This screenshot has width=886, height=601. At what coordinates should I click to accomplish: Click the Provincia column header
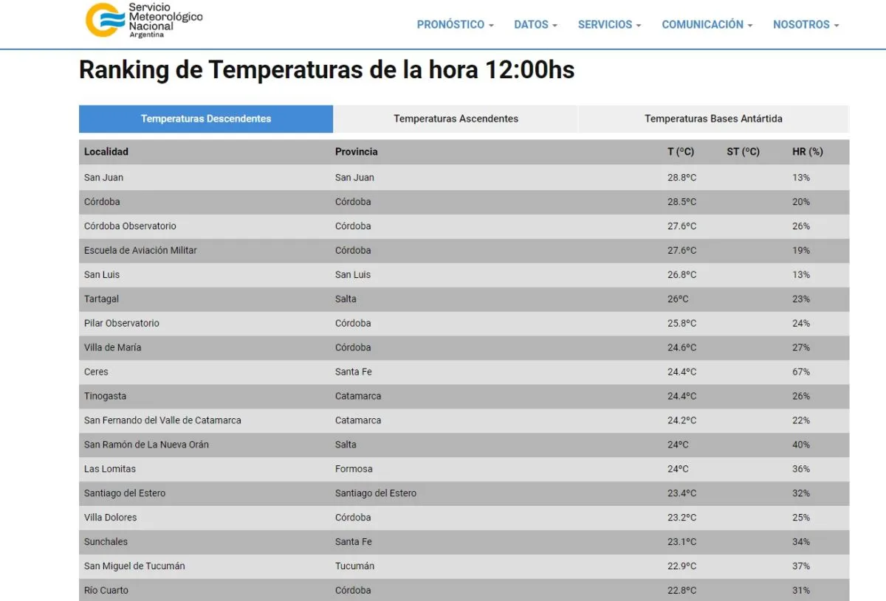click(356, 152)
